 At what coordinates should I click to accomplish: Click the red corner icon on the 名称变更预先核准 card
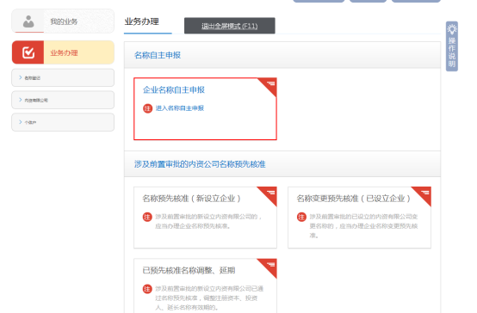coord(424,194)
